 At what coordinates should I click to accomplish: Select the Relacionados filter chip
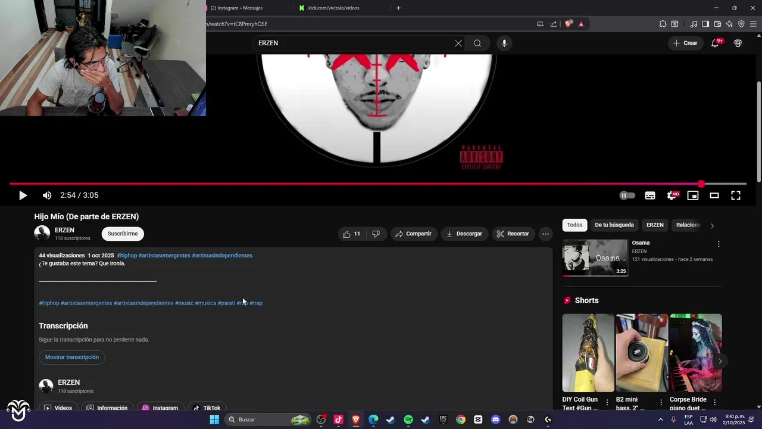pos(688,225)
